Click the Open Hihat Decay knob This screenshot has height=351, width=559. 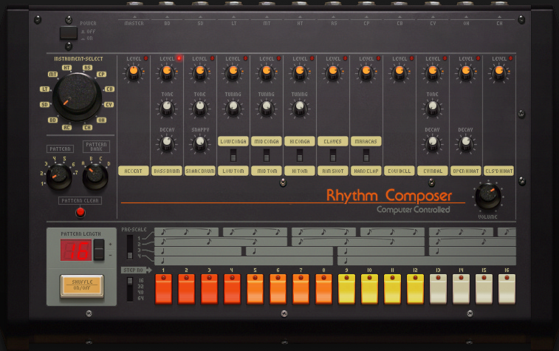pos(466,144)
